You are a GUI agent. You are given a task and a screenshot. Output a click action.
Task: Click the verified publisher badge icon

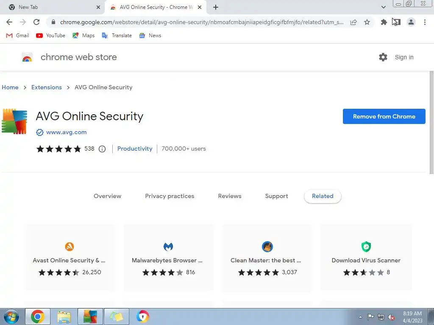click(x=39, y=132)
